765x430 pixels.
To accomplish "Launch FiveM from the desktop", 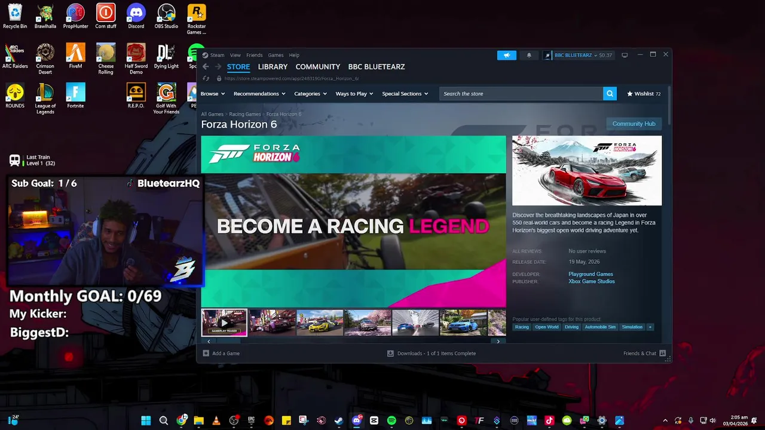I will click(75, 56).
